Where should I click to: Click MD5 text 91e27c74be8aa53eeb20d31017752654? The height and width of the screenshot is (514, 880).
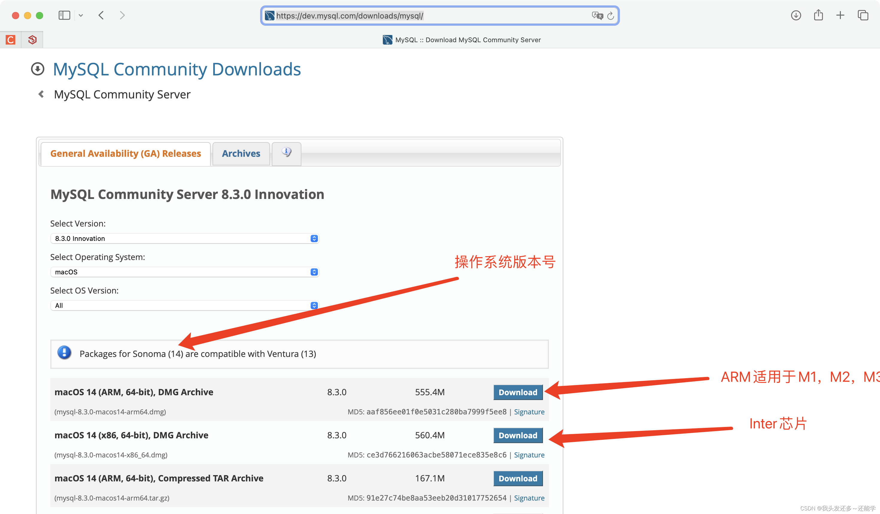436,498
